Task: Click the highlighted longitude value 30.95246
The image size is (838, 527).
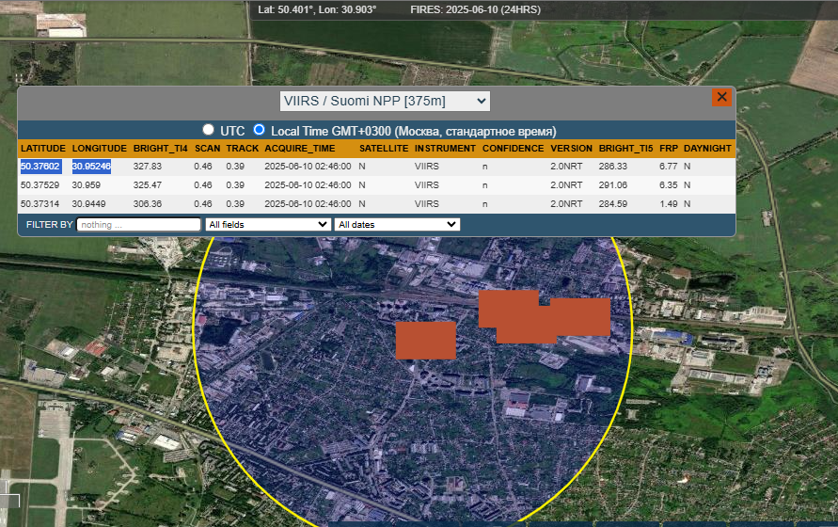Action: tap(91, 167)
